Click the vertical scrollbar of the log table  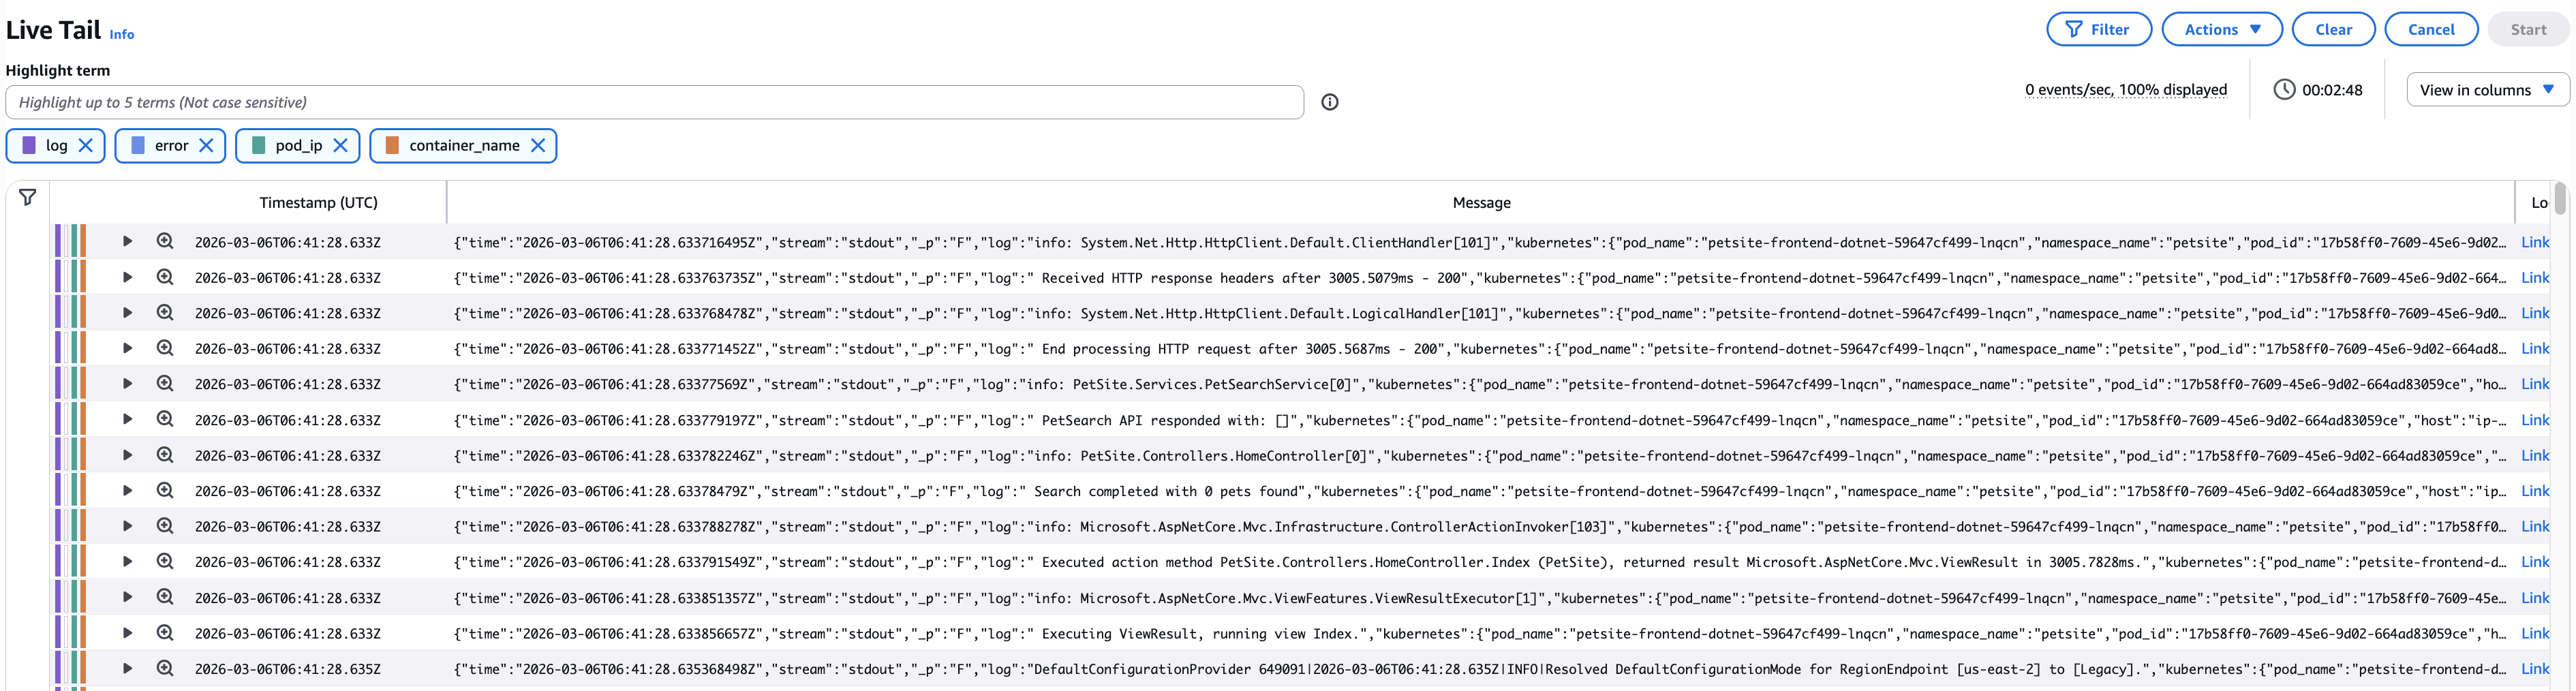coord(2560,198)
